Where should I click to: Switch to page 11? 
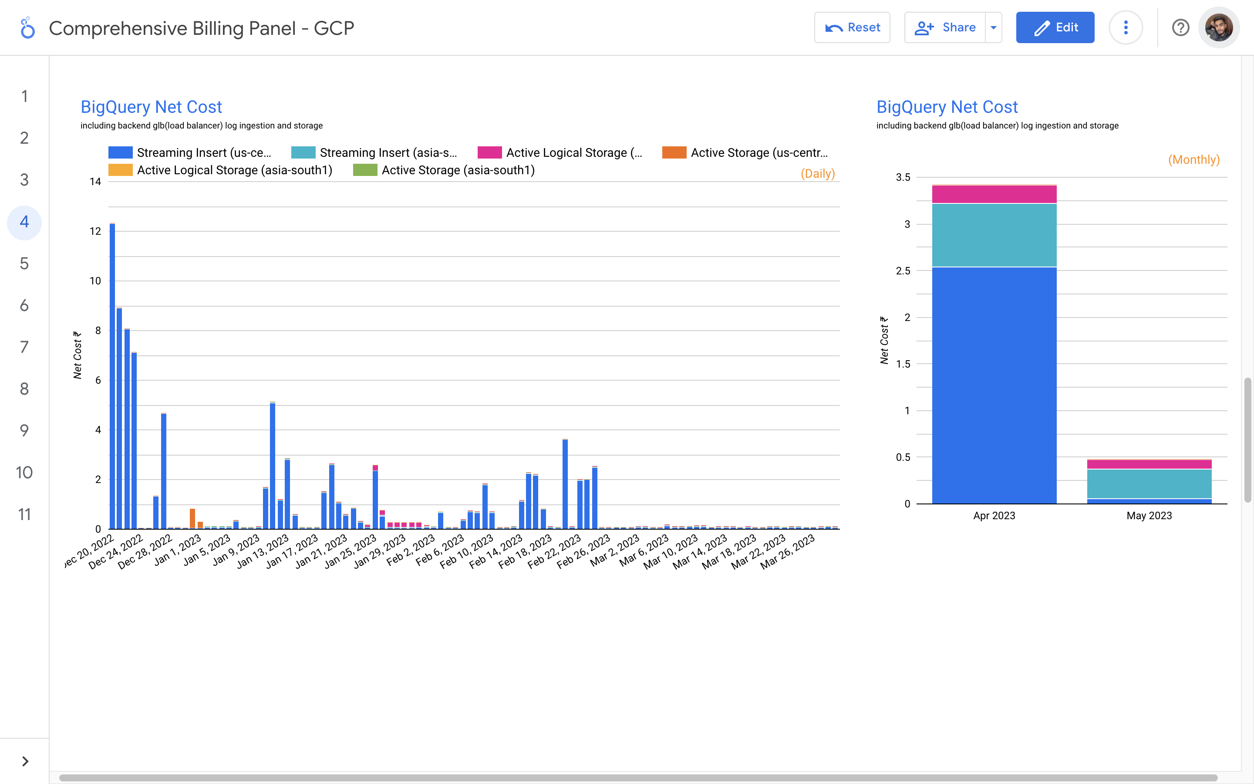[24, 514]
